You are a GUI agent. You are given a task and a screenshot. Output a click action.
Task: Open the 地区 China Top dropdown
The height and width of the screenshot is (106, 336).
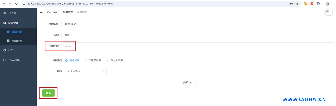[x=86, y=71]
